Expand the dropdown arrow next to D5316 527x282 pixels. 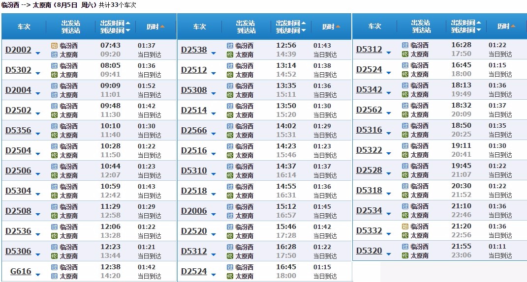point(389,133)
